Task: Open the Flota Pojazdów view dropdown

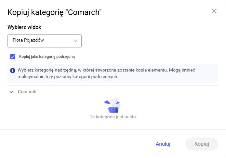Action: click(45, 41)
